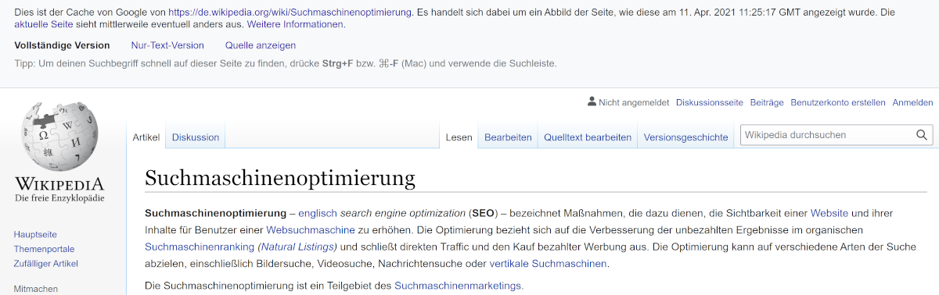Open the aktuelle Seite link
Viewport: 939px width, 295px height.
(x=44, y=24)
